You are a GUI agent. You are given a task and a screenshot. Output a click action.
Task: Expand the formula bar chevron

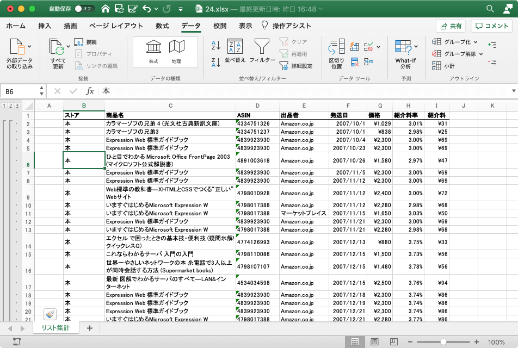pyautogui.click(x=514, y=91)
